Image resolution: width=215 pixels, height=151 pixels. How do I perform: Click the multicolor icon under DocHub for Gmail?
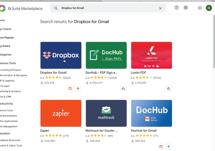click(x=169, y=147)
